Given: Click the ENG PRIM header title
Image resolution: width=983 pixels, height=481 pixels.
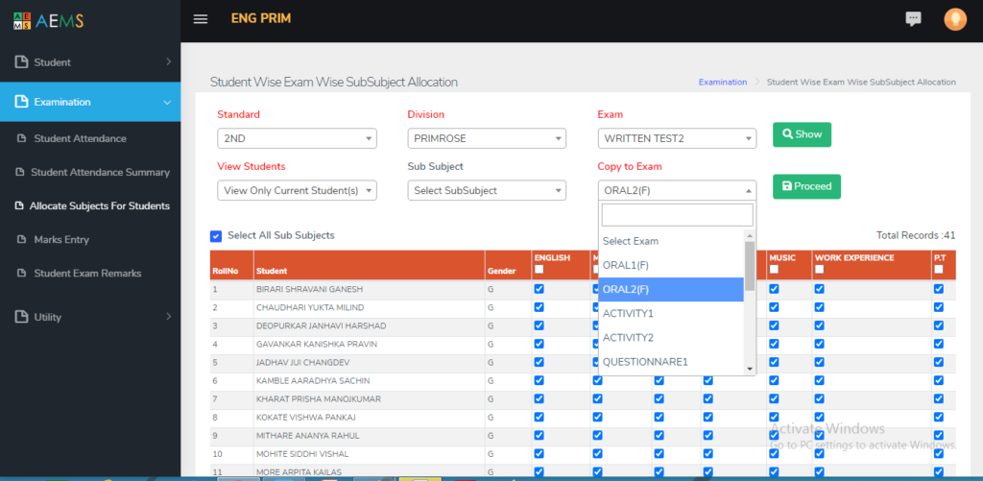Looking at the screenshot, I should tap(261, 19).
